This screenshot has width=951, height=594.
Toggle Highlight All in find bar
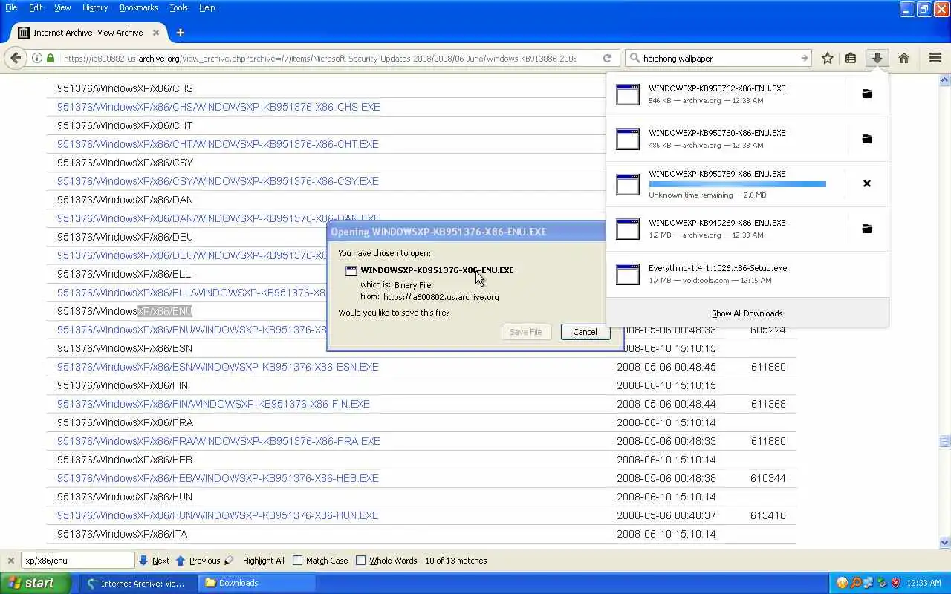(263, 561)
